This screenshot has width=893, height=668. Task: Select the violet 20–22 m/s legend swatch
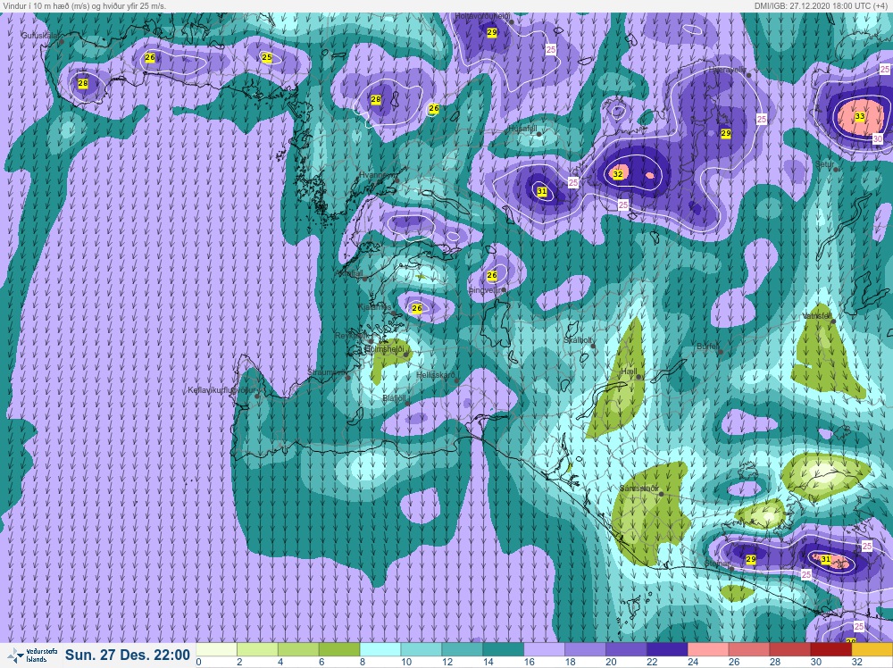pyautogui.click(x=627, y=650)
